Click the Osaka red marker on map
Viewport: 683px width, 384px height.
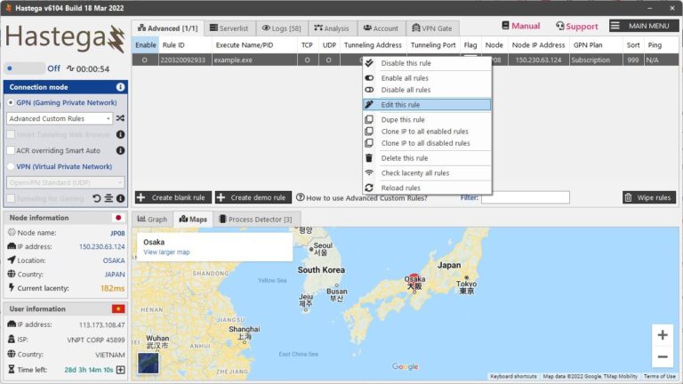tap(414, 277)
